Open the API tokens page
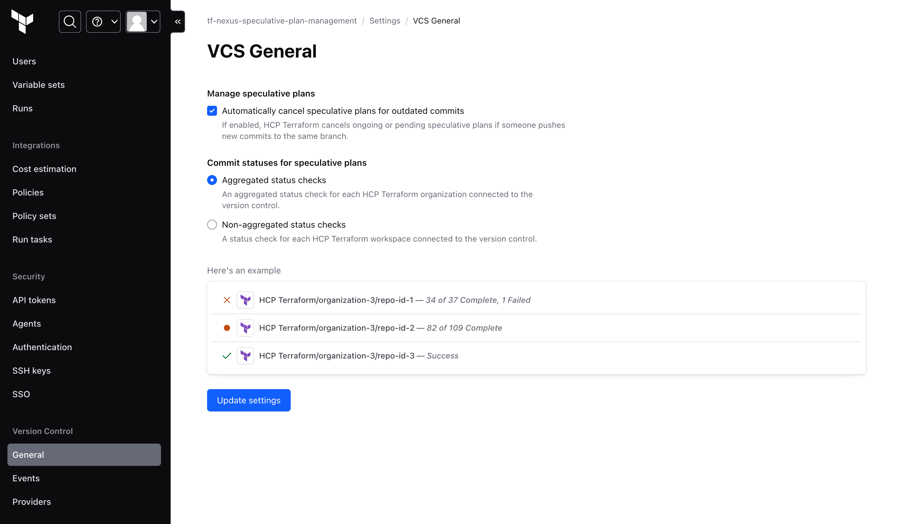Image resolution: width=899 pixels, height=524 pixels. 34,300
